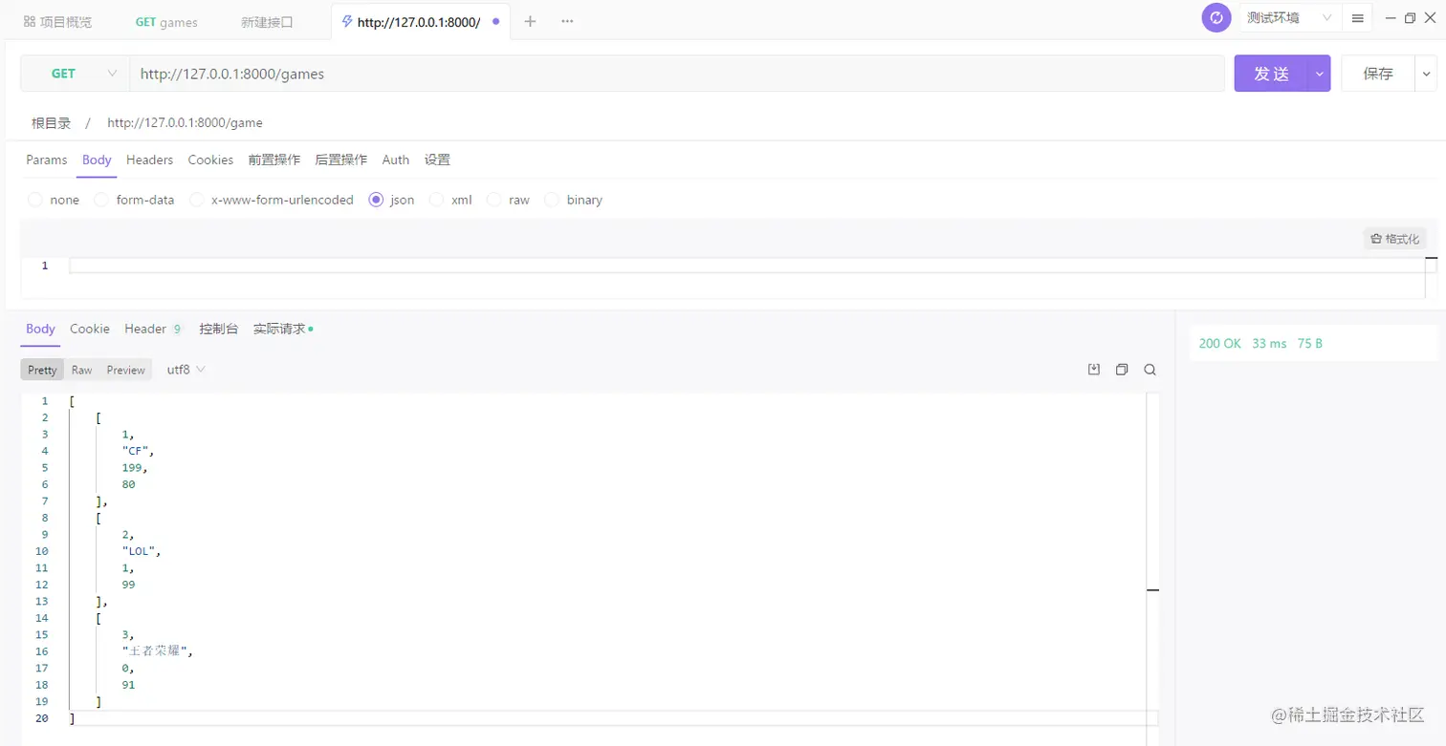Switch to the Headers request tab
The width and height of the screenshot is (1446, 746).
(x=149, y=160)
